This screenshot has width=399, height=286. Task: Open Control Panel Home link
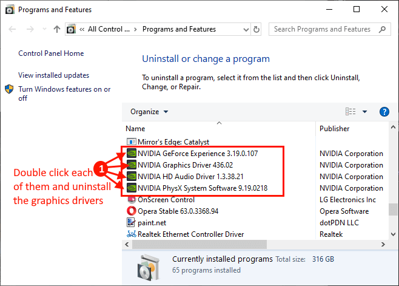pyautogui.click(x=51, y=53)
